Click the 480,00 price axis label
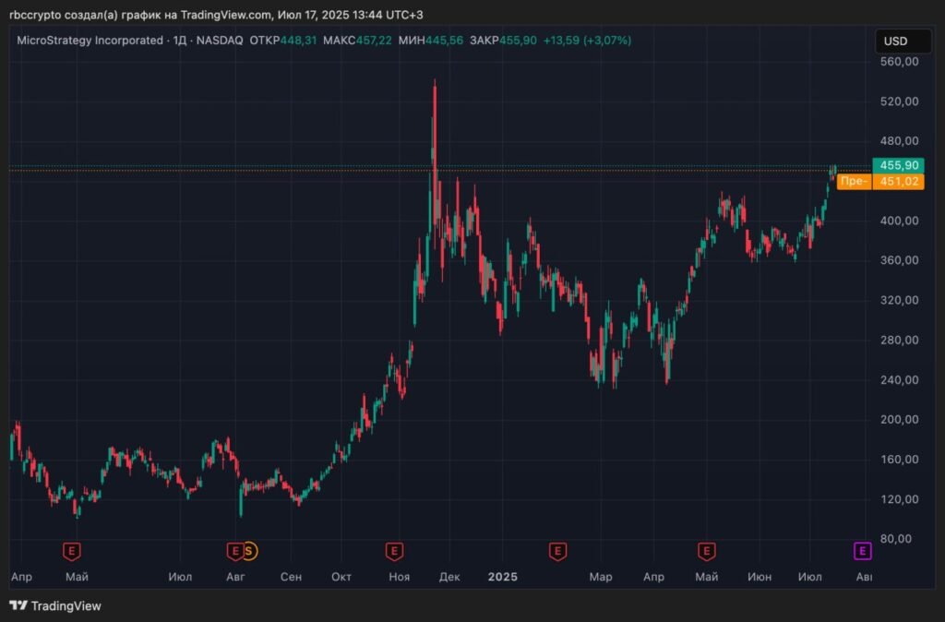The image size is (945, 622). click(899, 141)
